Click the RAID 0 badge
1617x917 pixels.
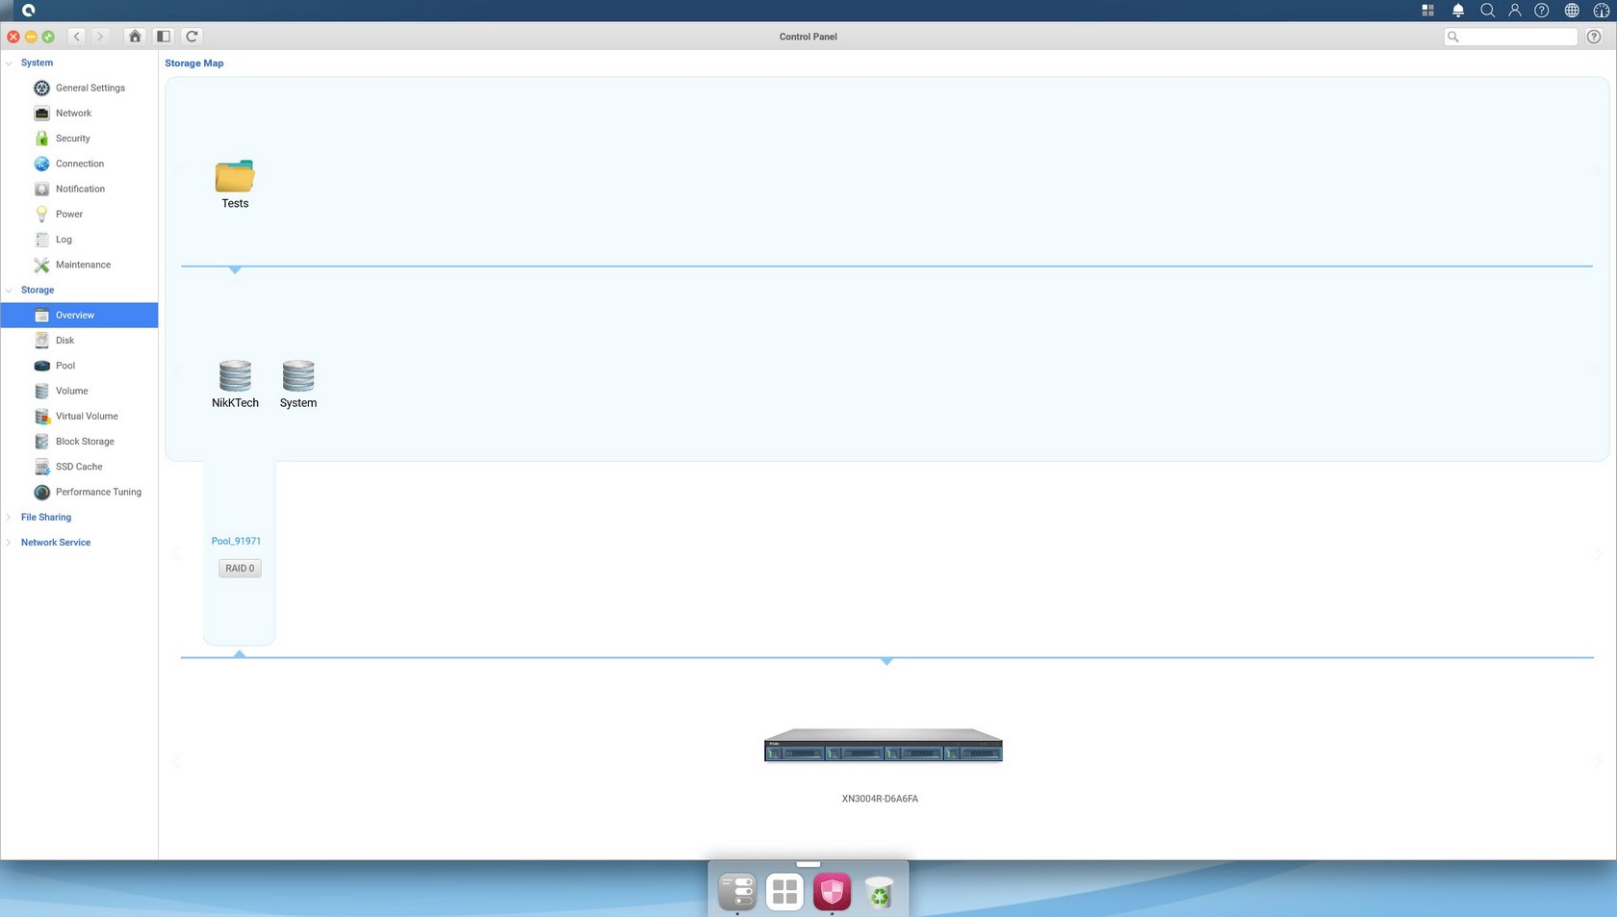click(240, 569)
